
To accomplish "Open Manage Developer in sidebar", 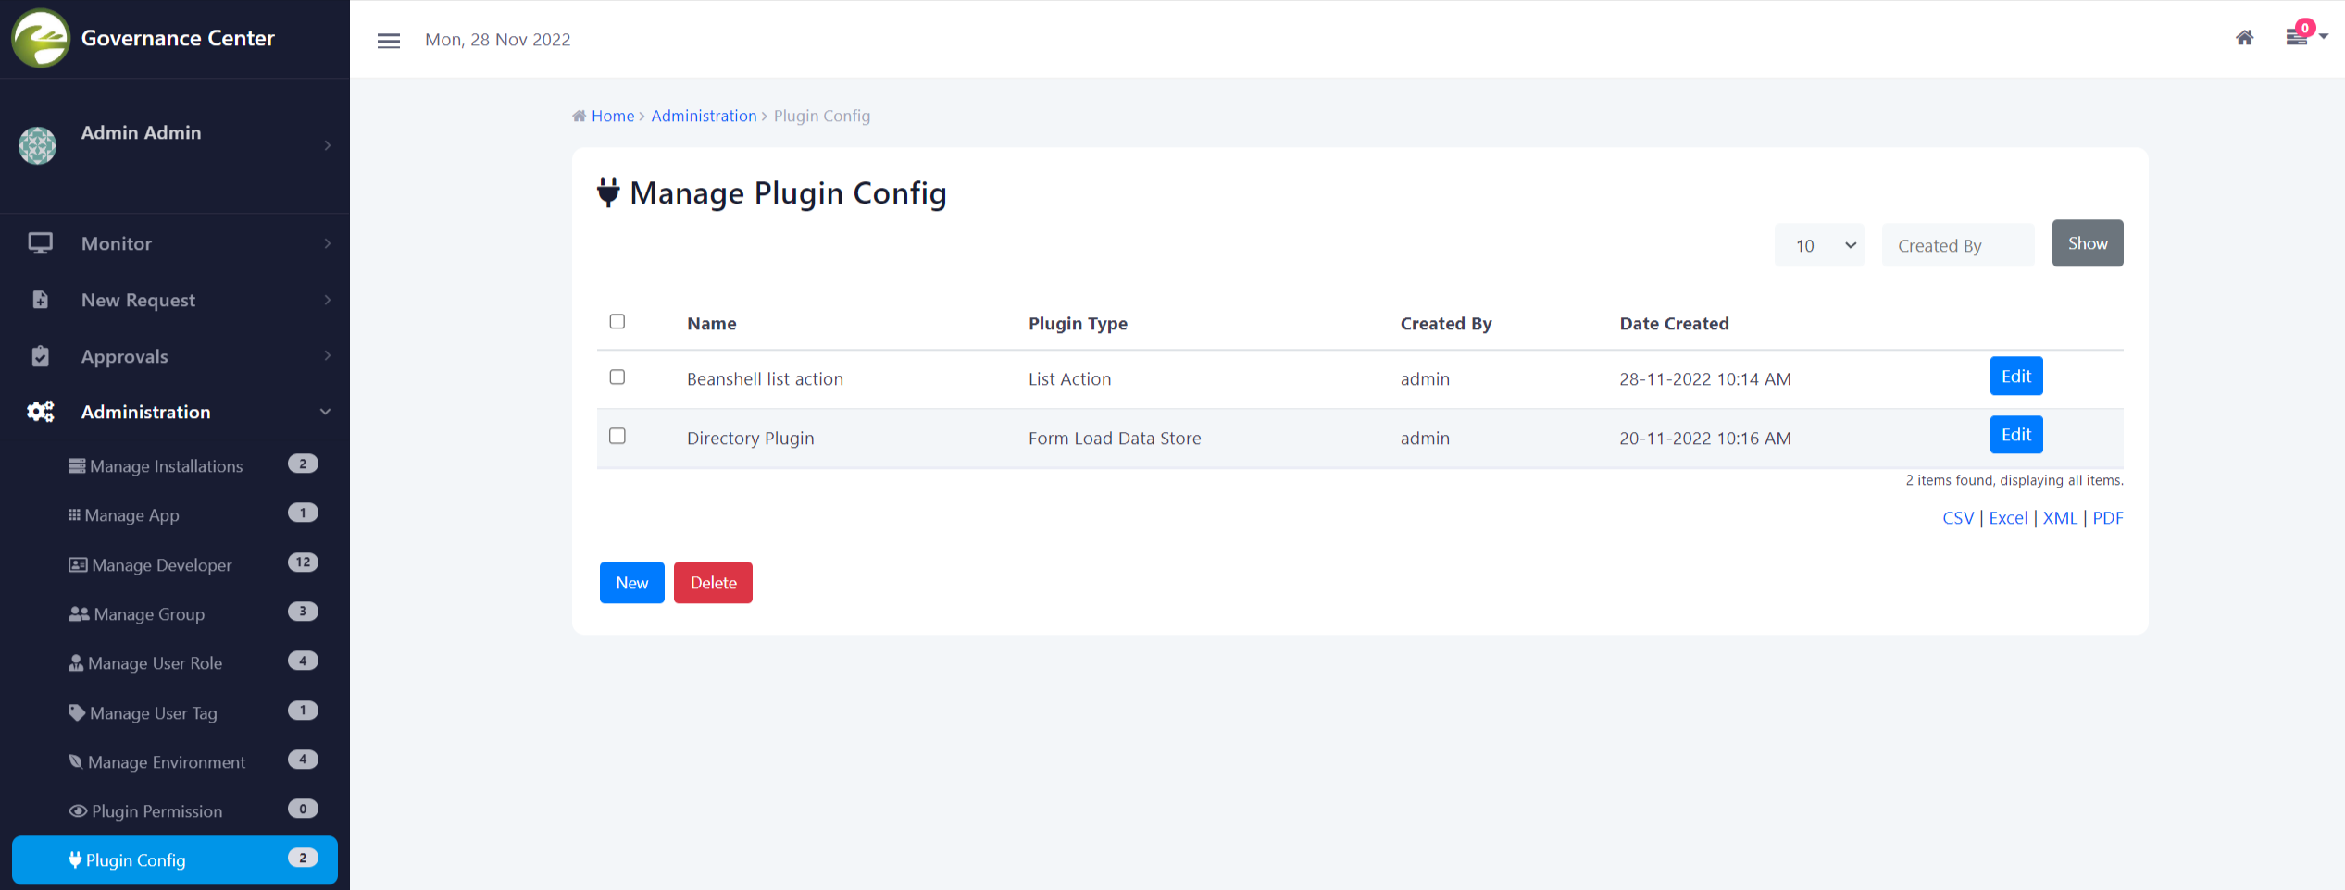I will click(x=161, y=565).
